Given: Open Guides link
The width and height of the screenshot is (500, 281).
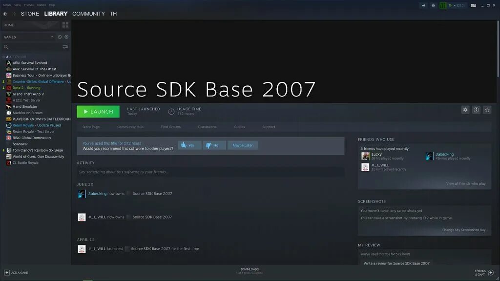Looking at the screenshot, I should pyautogui.click(x=239, y=127).
